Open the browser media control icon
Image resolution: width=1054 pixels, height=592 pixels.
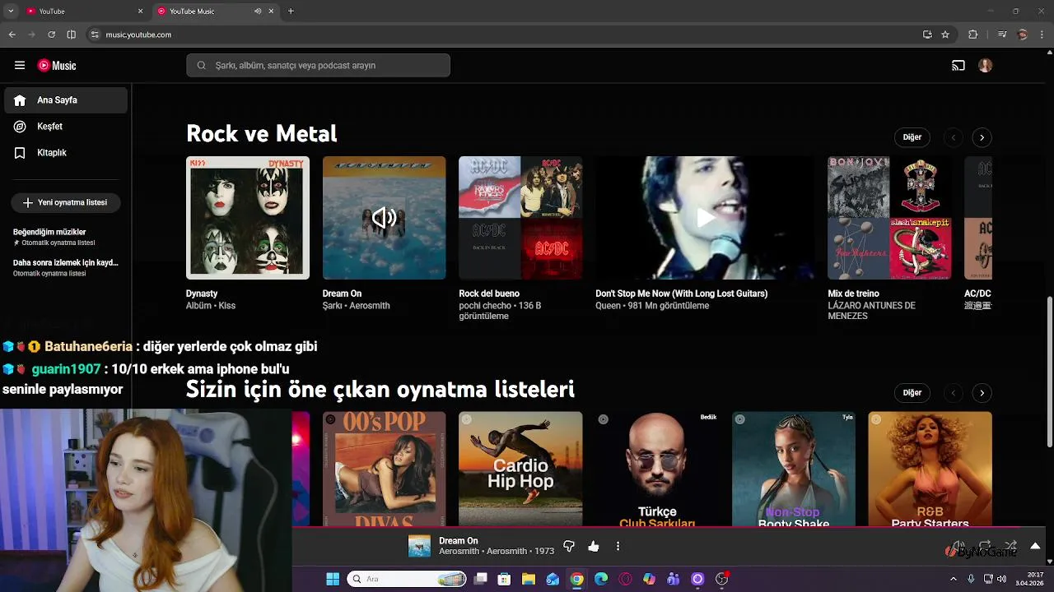pos(1002,35)
